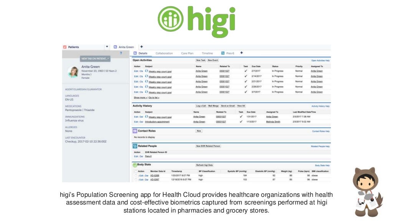Click 'Pantoprazole | Thiazide' under Medications

point(80,110)
